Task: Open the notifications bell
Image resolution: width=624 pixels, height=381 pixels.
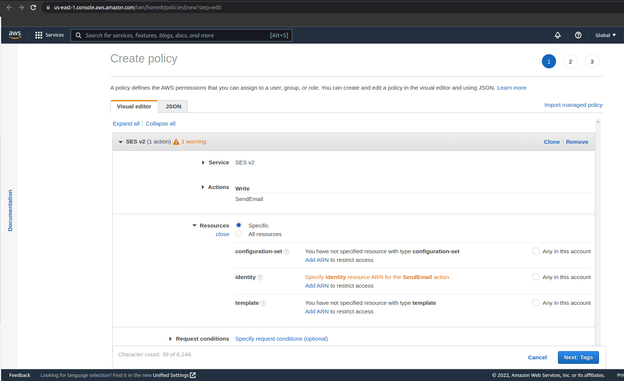Action: [558, 35]
